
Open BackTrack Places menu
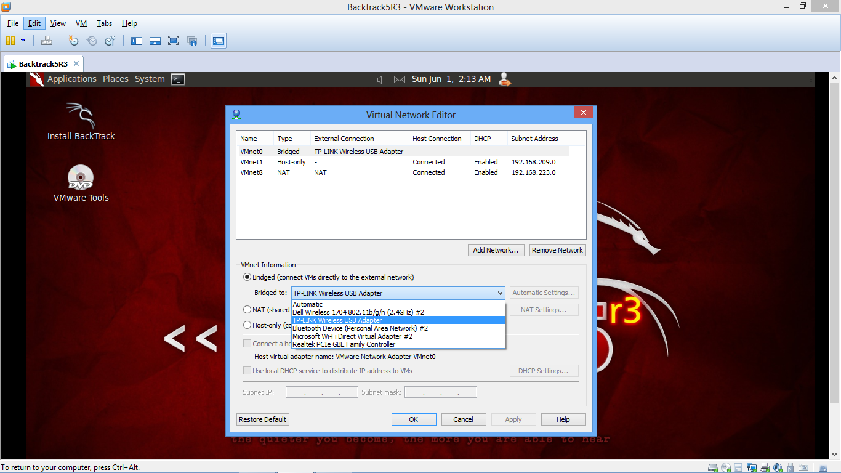click(116, 79)
